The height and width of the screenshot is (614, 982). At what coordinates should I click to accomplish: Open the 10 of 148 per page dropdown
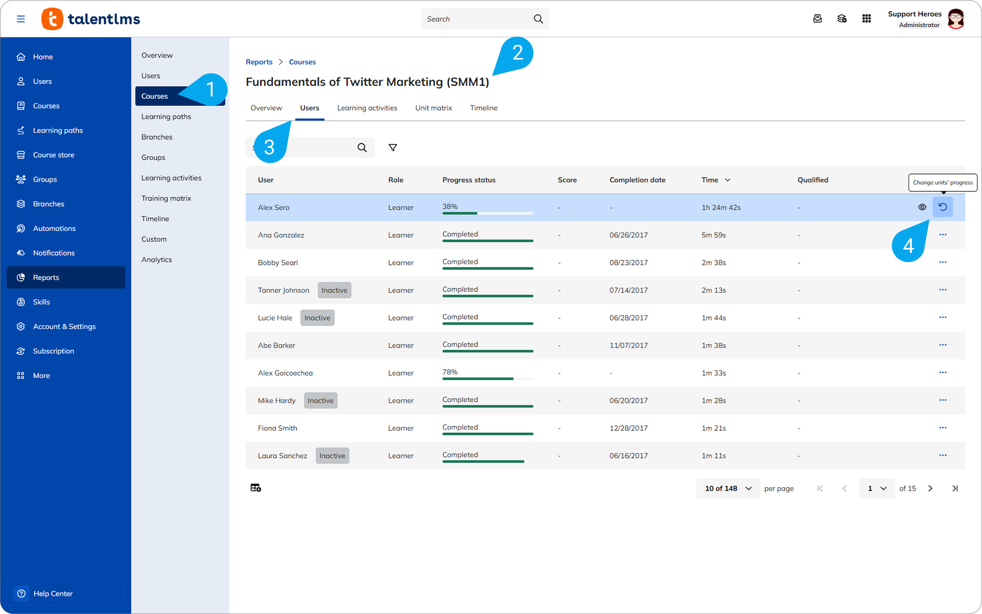728,488
